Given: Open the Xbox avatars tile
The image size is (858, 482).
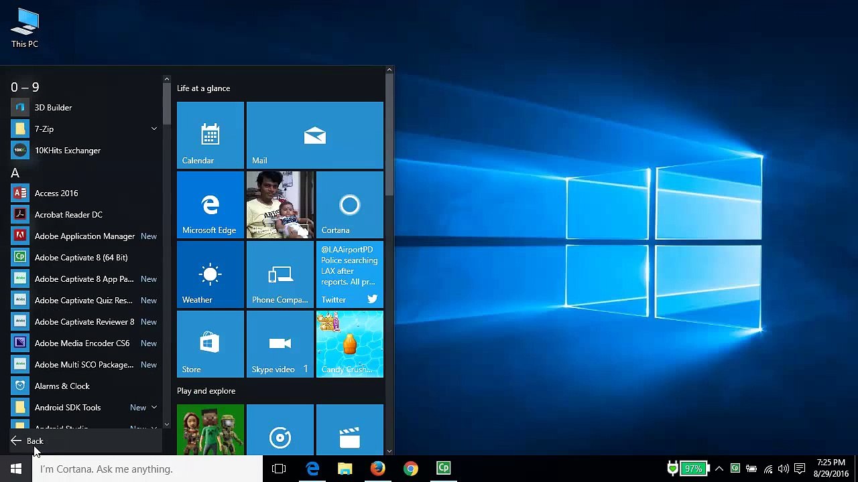Looking at the screenshot, I should (210, 430).
